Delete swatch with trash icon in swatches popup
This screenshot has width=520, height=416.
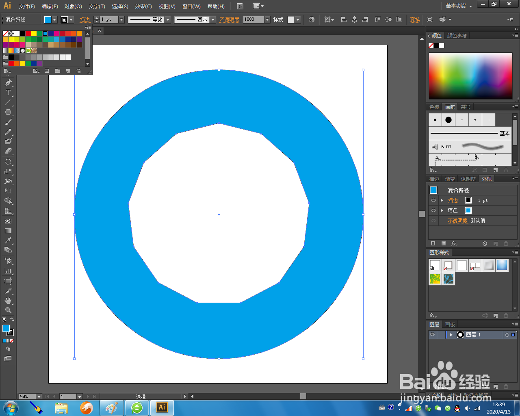click(78, 71)
